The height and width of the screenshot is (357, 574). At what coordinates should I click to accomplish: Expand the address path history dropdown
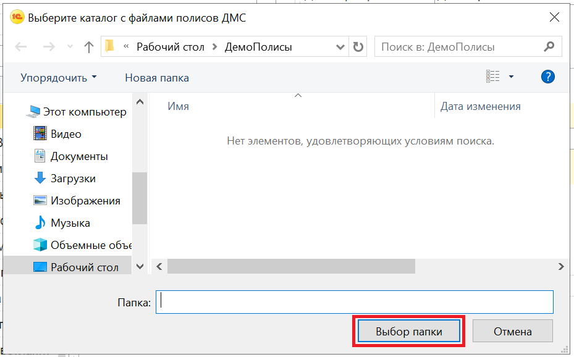[x=340, y=47]
